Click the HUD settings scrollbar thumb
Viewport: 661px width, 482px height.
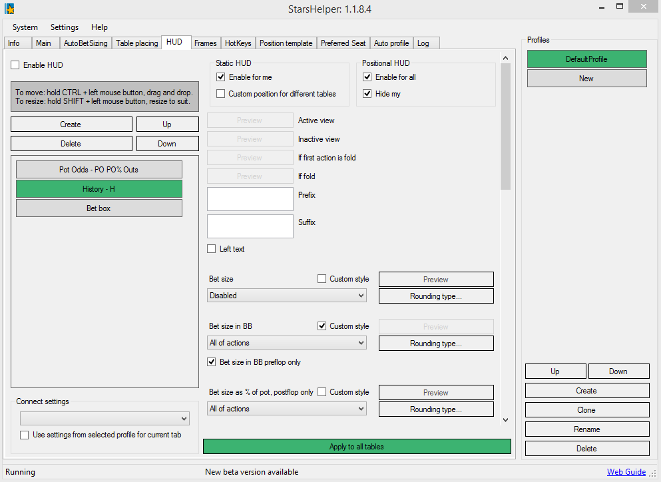coord(505,126)
